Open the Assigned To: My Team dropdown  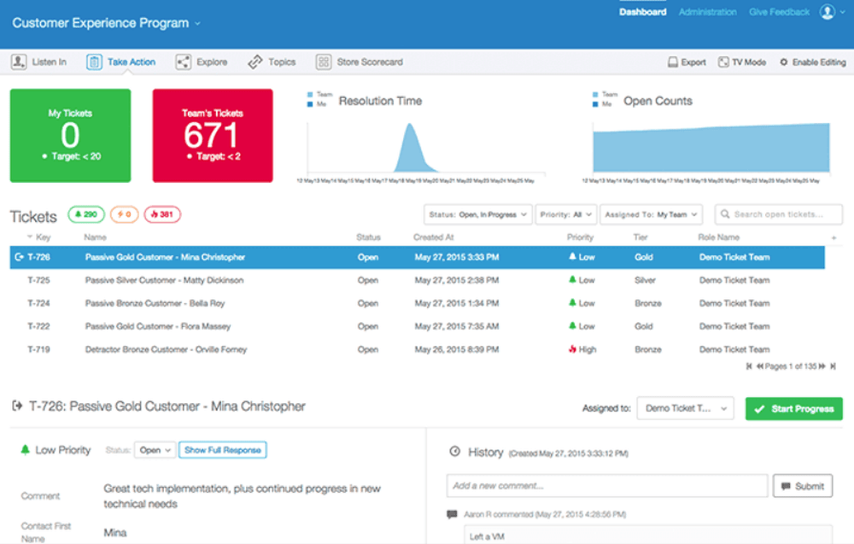[651, 214]
